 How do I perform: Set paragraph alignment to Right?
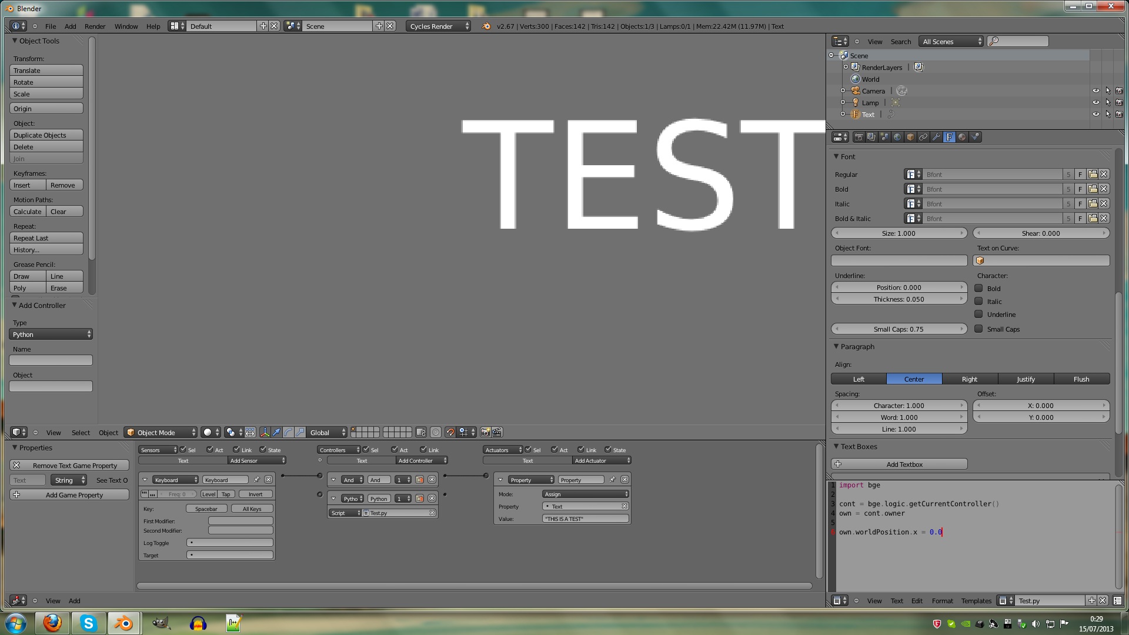click(970, 379)
